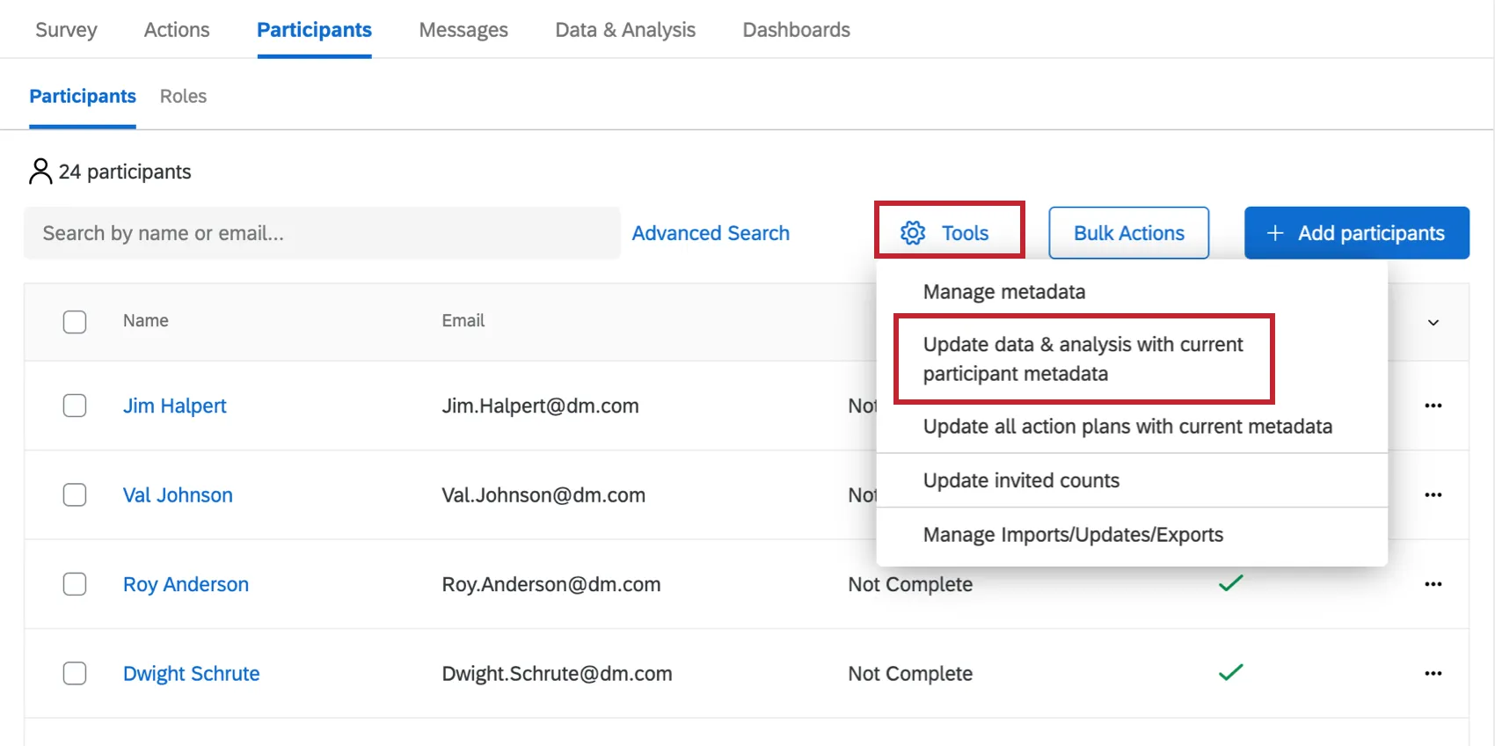Screen dimensions: 1495x746
Task: Choose Manage metadata from Tools menu
Action: coord(1003,292)
